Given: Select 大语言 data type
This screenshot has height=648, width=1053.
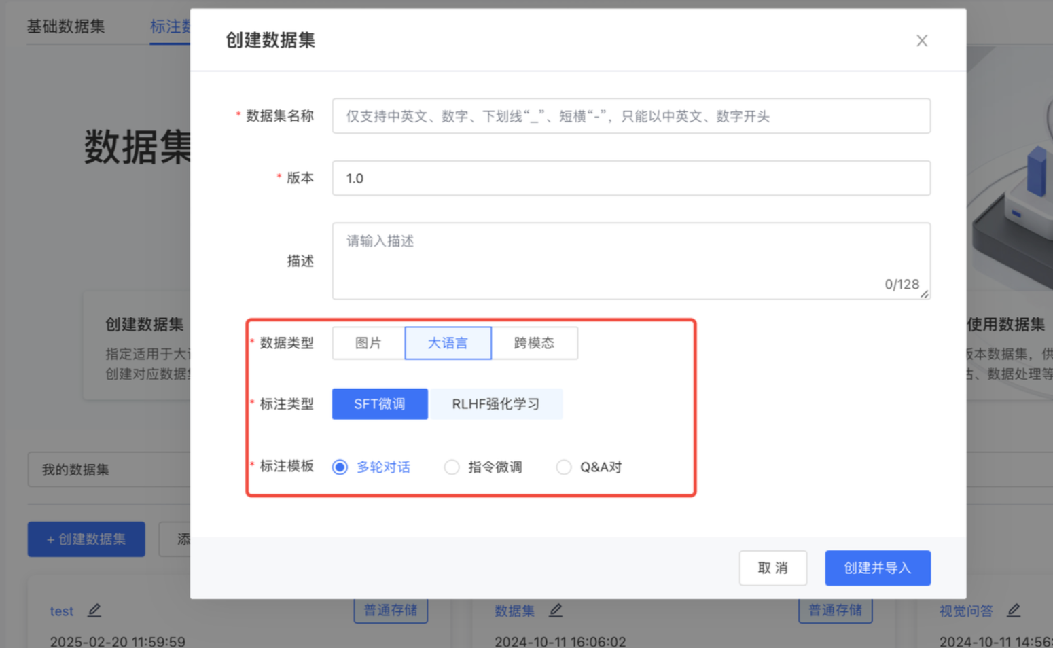Looking at the screenshot, I should pos(448,343).
